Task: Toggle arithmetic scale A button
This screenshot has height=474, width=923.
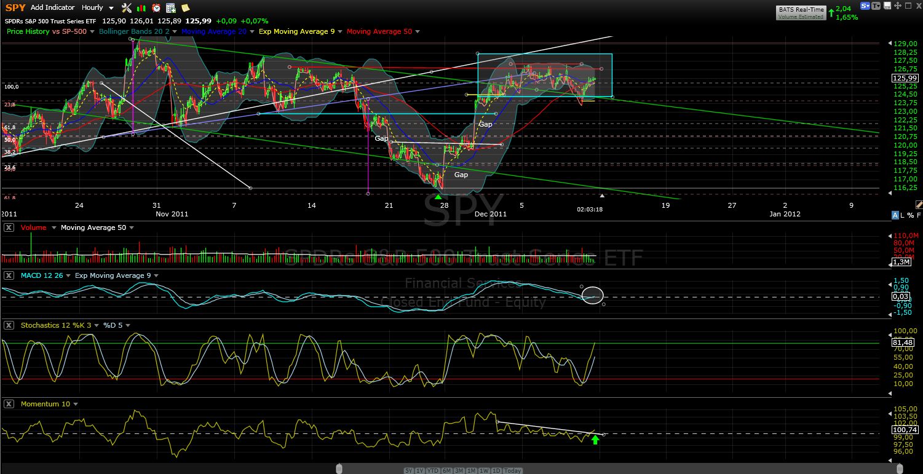Action: click(895, 215)
